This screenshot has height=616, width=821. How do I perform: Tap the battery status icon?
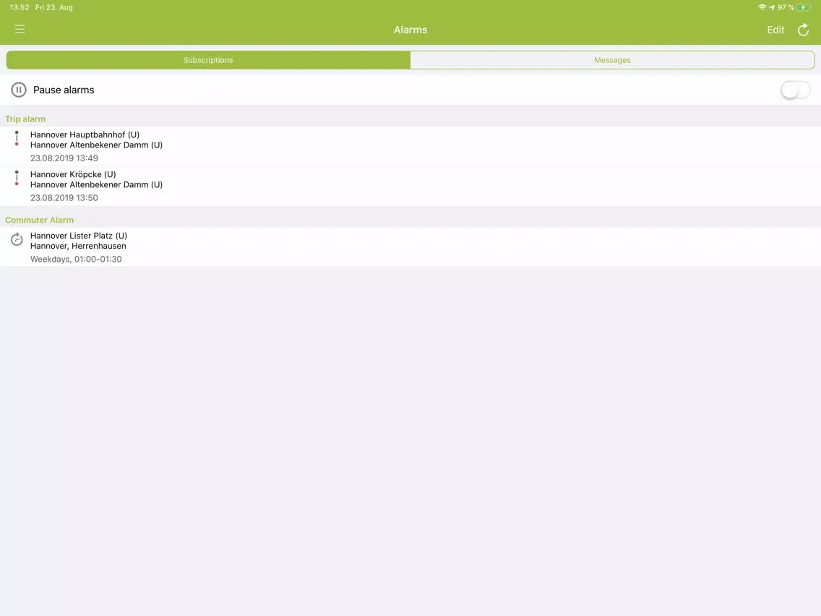coord(804,7)
